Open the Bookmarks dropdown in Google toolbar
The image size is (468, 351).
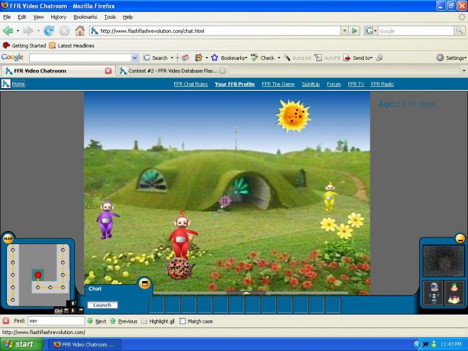[246, 58]
